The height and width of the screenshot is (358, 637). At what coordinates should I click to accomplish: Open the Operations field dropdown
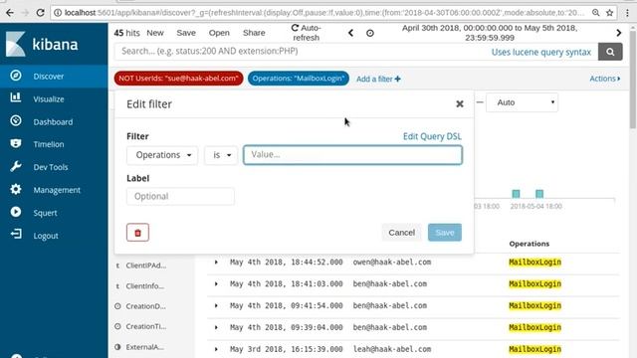coord(162,155)
